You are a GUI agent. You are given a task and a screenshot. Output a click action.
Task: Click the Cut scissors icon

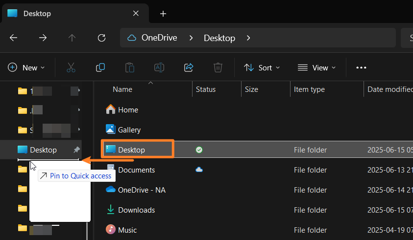tap(71, 67)
